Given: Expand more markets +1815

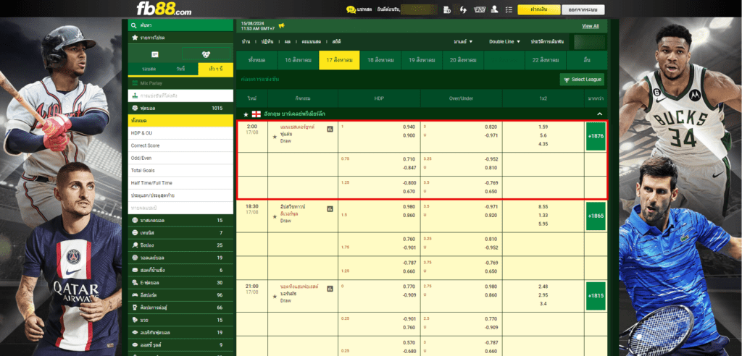Looking at the screenshot, I should click(596, 295).
